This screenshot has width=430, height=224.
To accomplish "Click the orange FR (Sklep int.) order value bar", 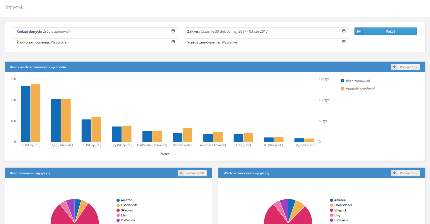I will (35, 113).
